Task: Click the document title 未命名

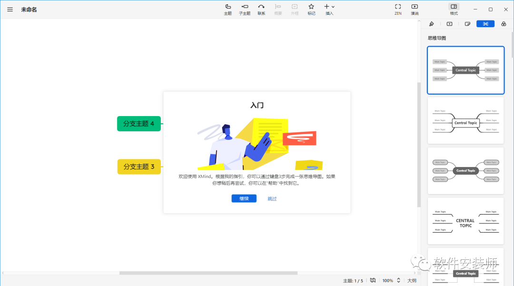Action: pos(29,10)
